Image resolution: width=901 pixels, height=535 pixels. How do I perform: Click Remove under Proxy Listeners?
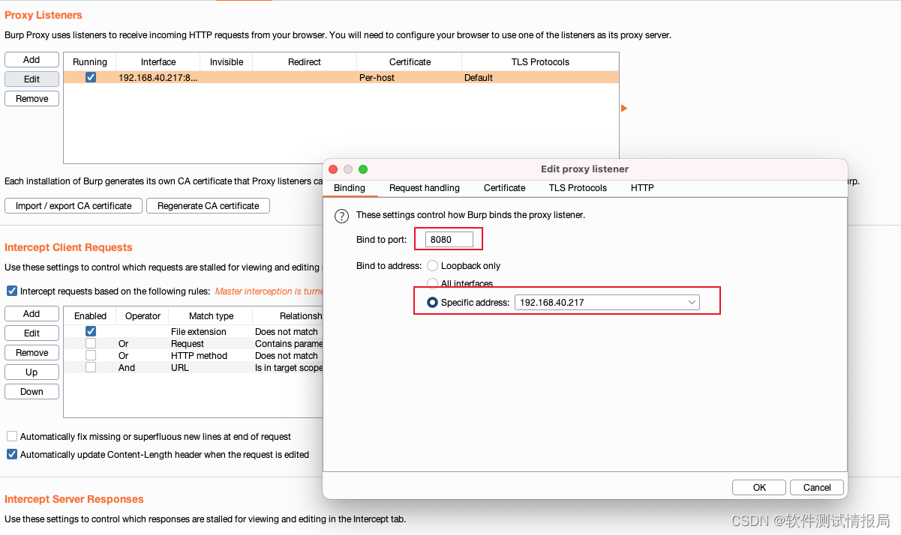point(32,99)
